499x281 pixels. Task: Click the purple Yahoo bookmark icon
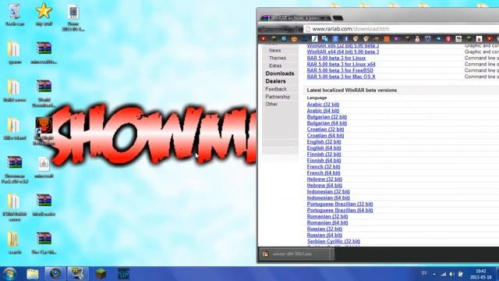pos(396,39)
